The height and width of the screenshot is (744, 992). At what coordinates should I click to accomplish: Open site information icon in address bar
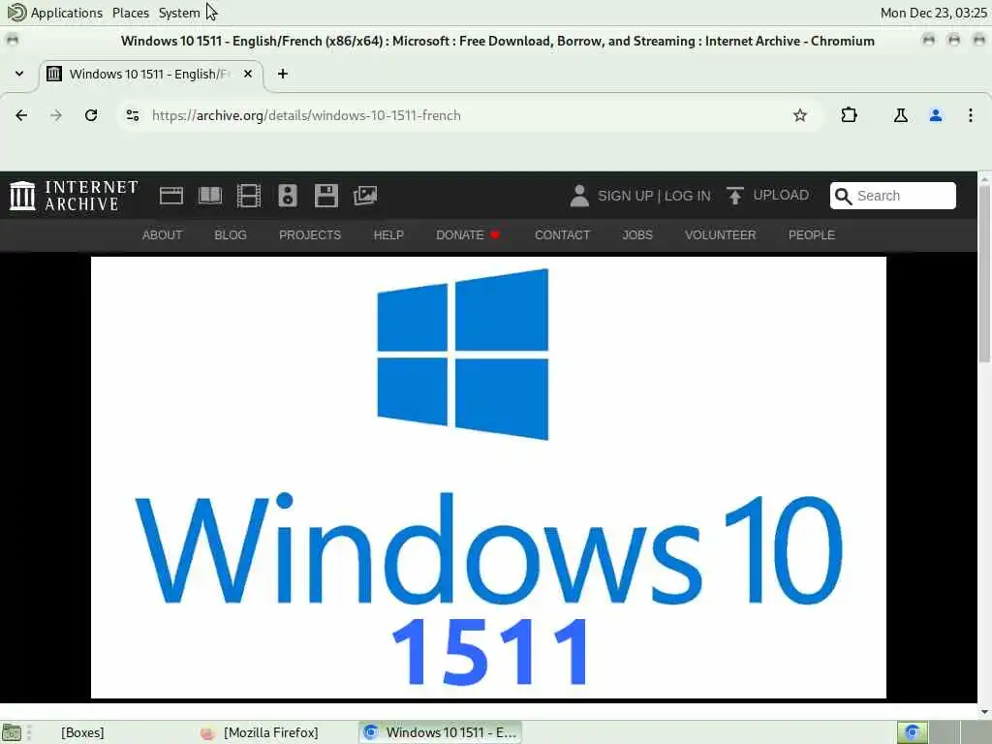pos(132,115)
